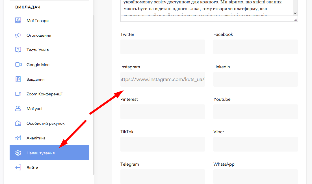Click the Мої учні people icon

coord(18,109)
